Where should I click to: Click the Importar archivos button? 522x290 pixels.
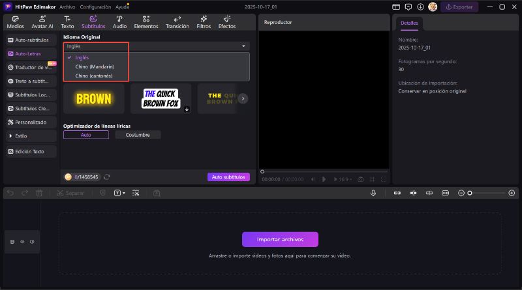pyautogui.click(x=280, y=239)
